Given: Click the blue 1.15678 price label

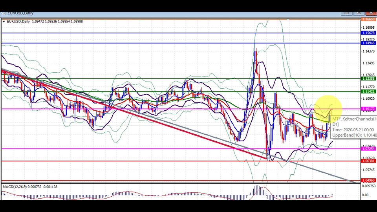Looking at the screenshot, I should point(368,33).
